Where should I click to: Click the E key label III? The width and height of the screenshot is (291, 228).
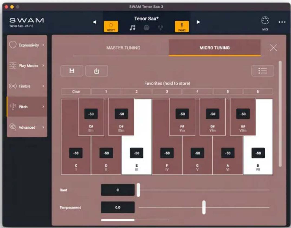[x=137, y=169]
